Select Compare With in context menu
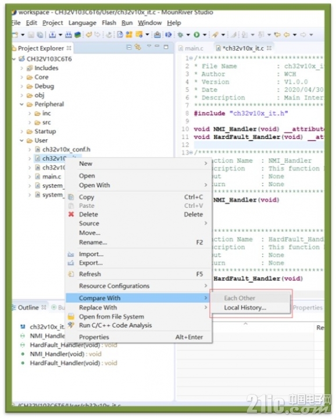The width and height of the screenshot is (336, 419). click(x=137, y=298)
